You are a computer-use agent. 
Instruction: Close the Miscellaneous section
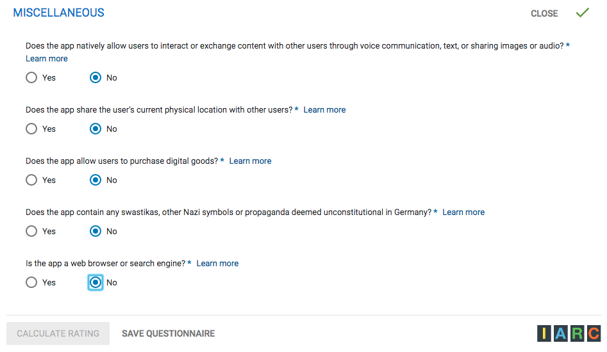544,13
